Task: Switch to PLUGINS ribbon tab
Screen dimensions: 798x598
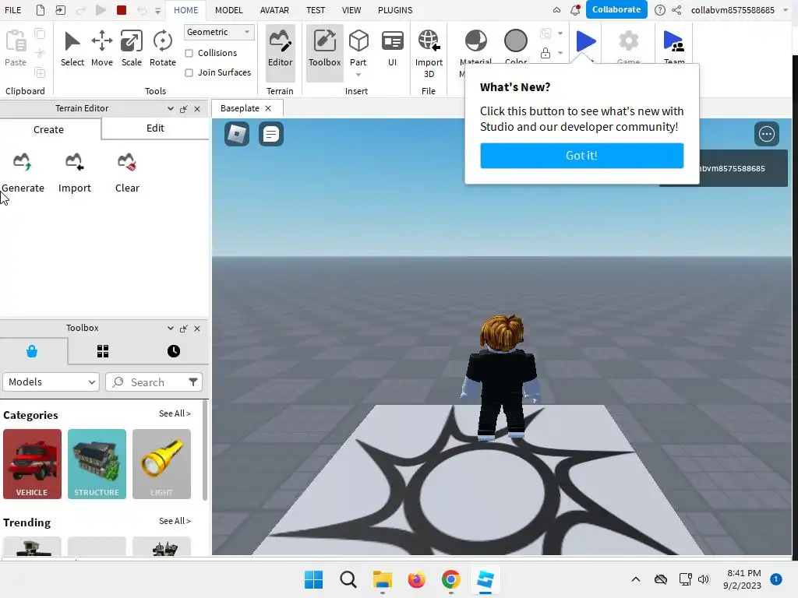Action: tap(395, 10)
